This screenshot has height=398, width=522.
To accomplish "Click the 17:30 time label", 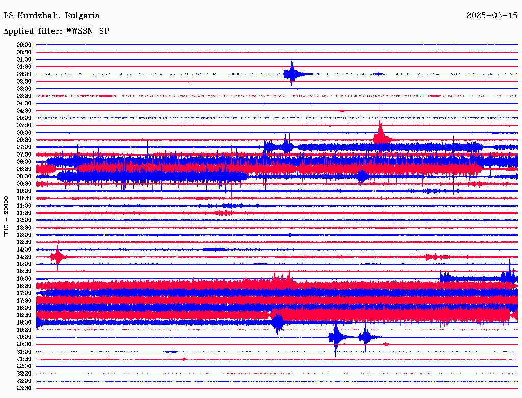I will coord(24,301).
